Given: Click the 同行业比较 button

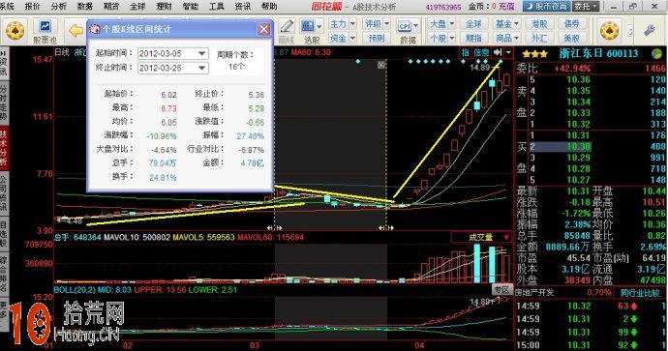Looking at the screenshot, I should pyautogui.click(x=640, y=293).
